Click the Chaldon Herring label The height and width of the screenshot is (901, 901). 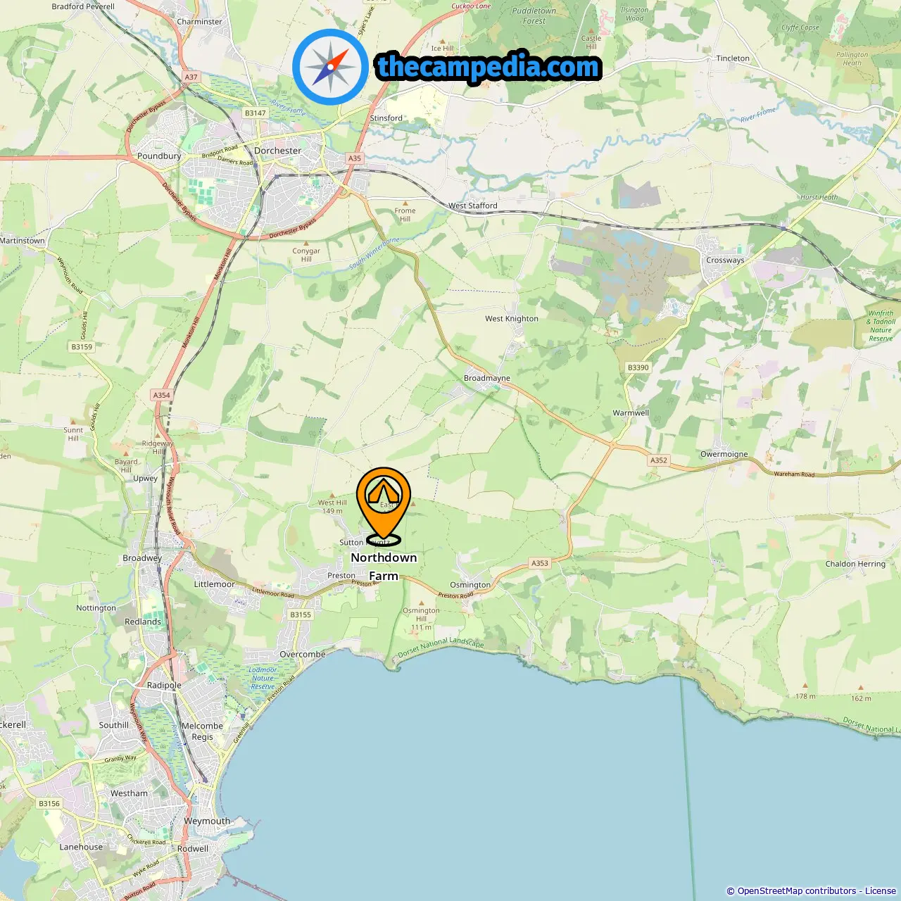(855, 564)
